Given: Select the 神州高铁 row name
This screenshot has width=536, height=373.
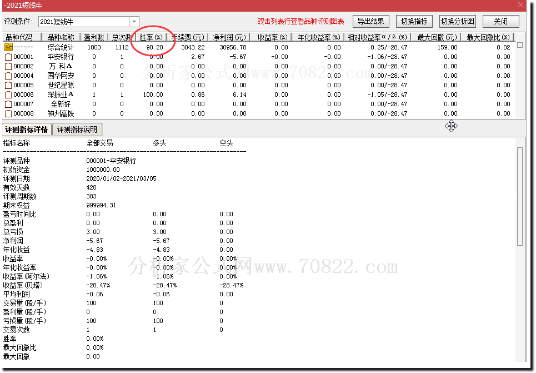Looking at the screenshot, I should [61, 113].
